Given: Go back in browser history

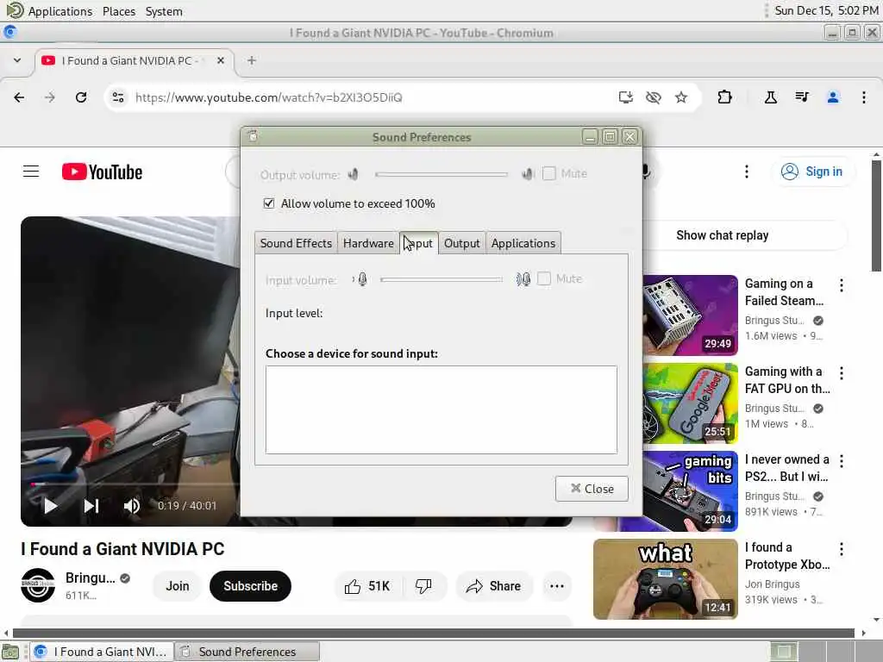Looking at the screenshot, I should [x=19, y=97].
